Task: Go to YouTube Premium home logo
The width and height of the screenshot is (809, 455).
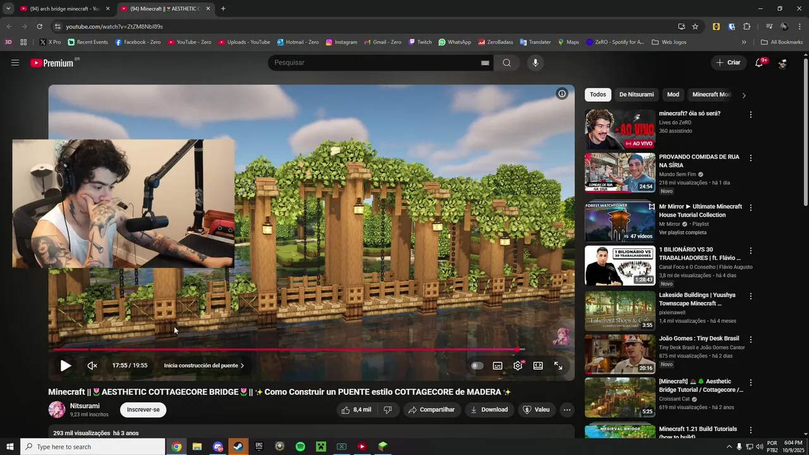Action: click(53, 63)
